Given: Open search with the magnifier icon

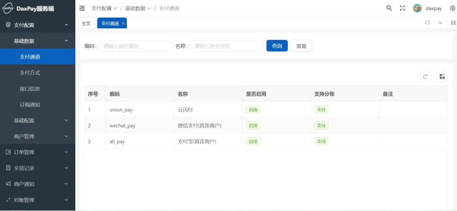Looking at the screenshot, I should 389,8.
